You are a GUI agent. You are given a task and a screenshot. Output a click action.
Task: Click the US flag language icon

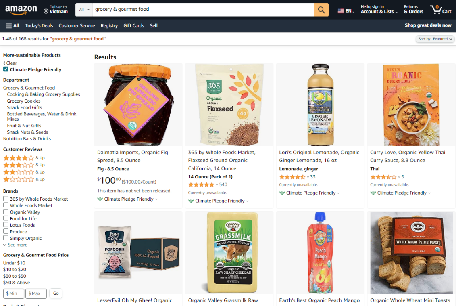click(x=341, y=11)
